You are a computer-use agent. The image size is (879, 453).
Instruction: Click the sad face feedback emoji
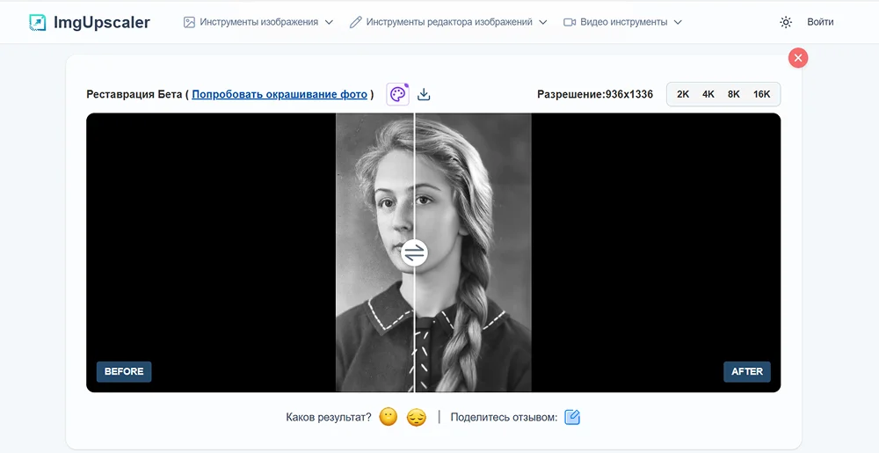(x=417, y=417)
